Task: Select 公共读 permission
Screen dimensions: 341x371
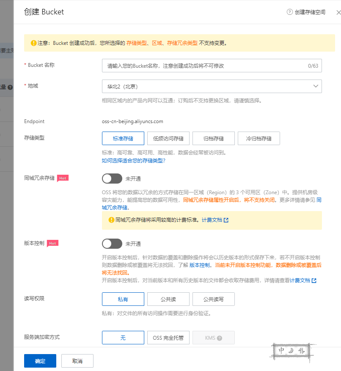Action: (168, 299)
